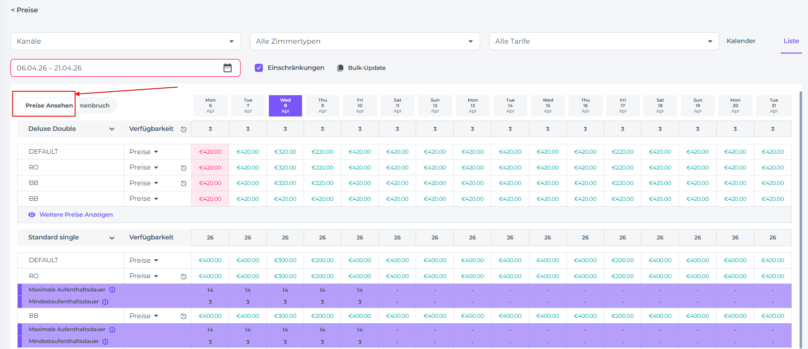Click the date range input field

tap(117, 68)
